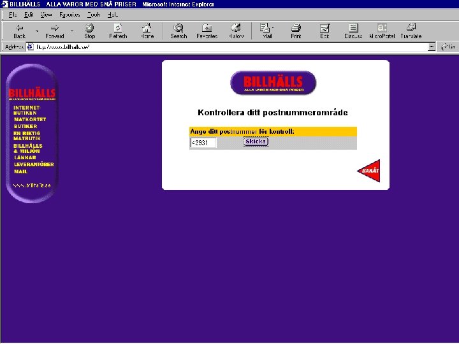Open the Internetbutiken sidebar link
Viewport: 459px width, 344px height.
[27, 110]
